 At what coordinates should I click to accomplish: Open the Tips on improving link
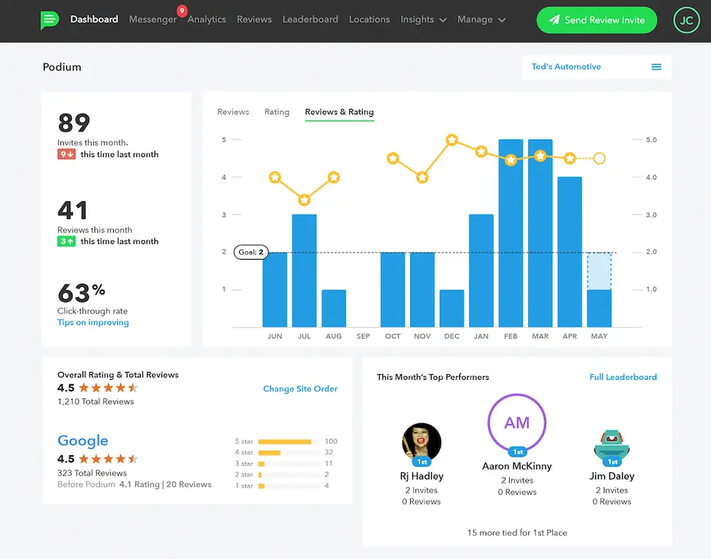(93, 322)
